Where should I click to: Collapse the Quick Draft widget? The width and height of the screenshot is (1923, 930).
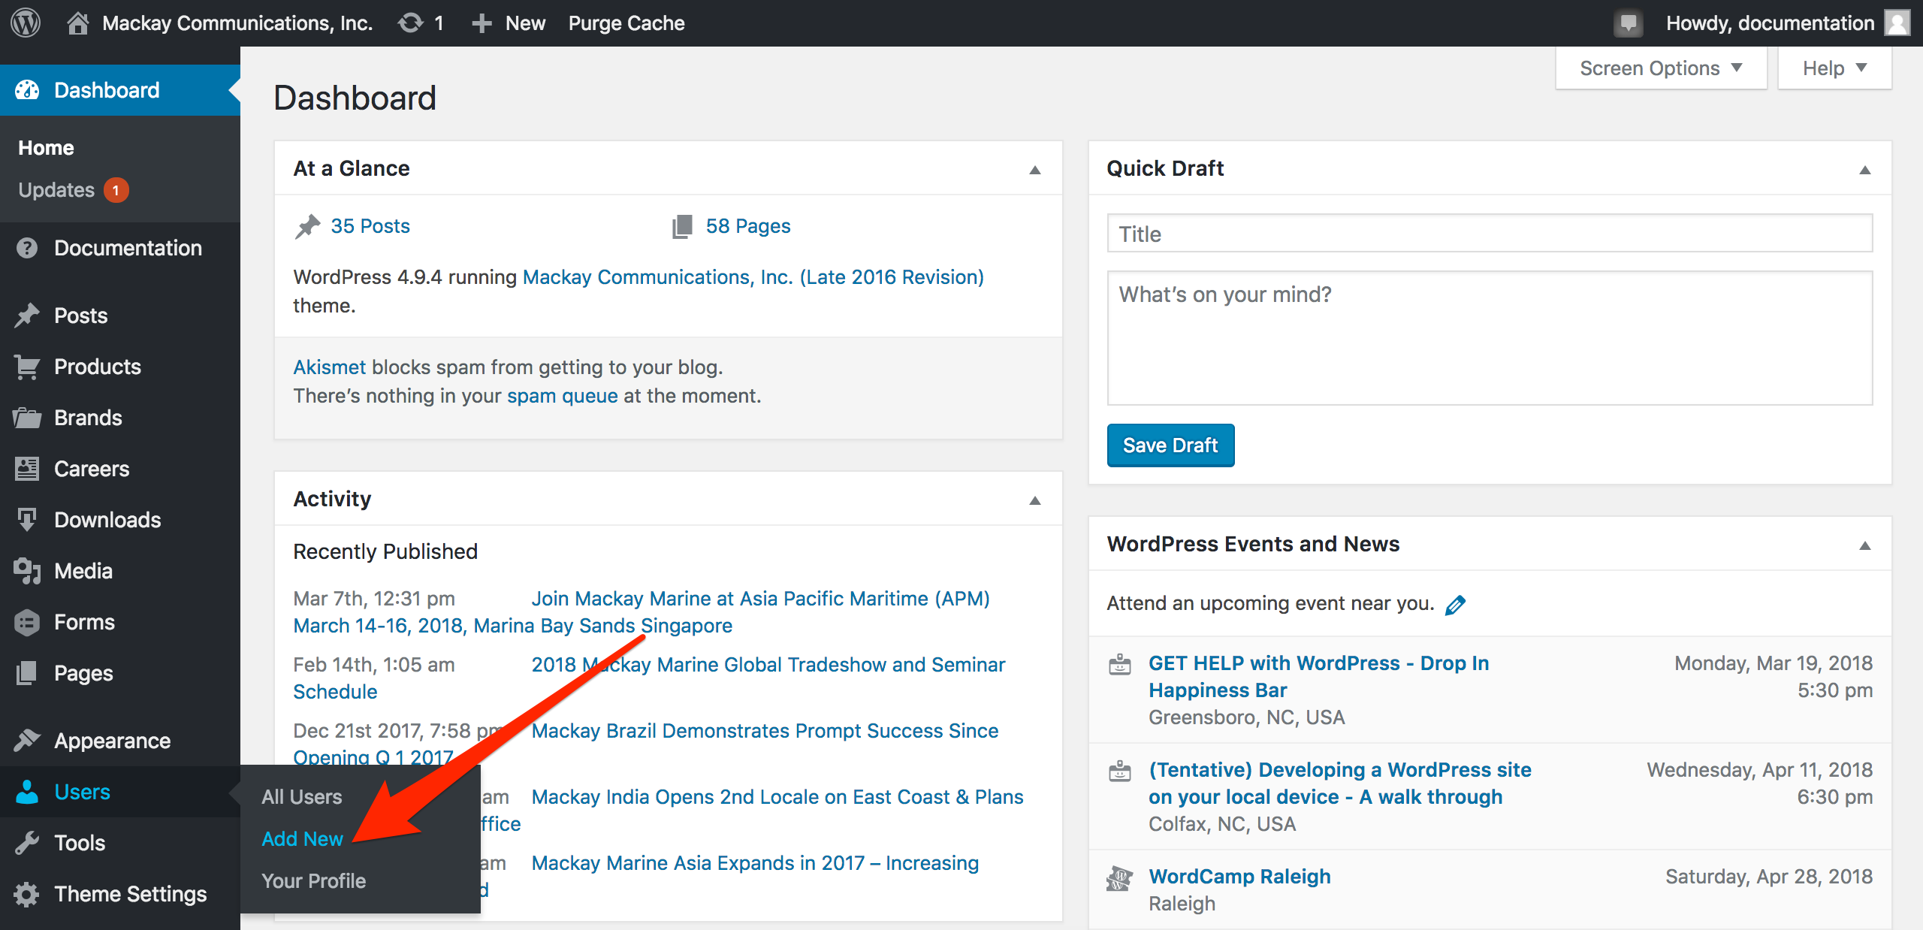click(x=1865, y=170)
